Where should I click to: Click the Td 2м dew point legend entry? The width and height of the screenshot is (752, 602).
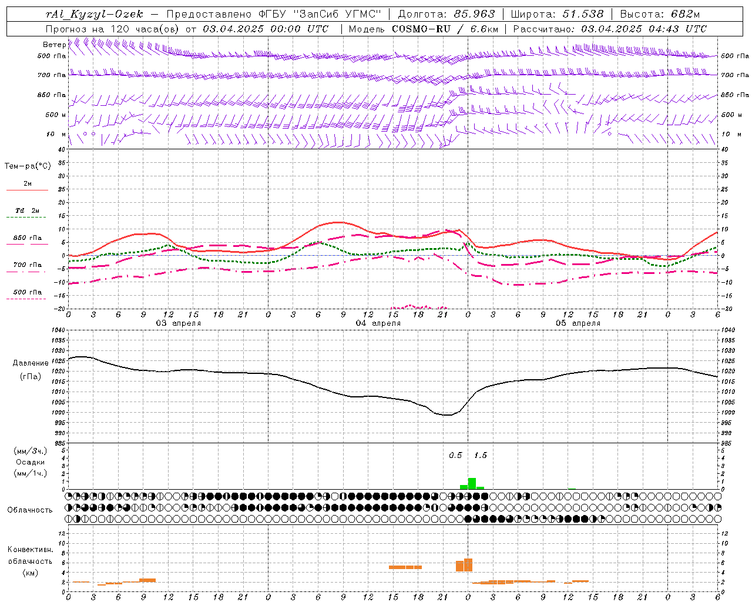(27, 210)
